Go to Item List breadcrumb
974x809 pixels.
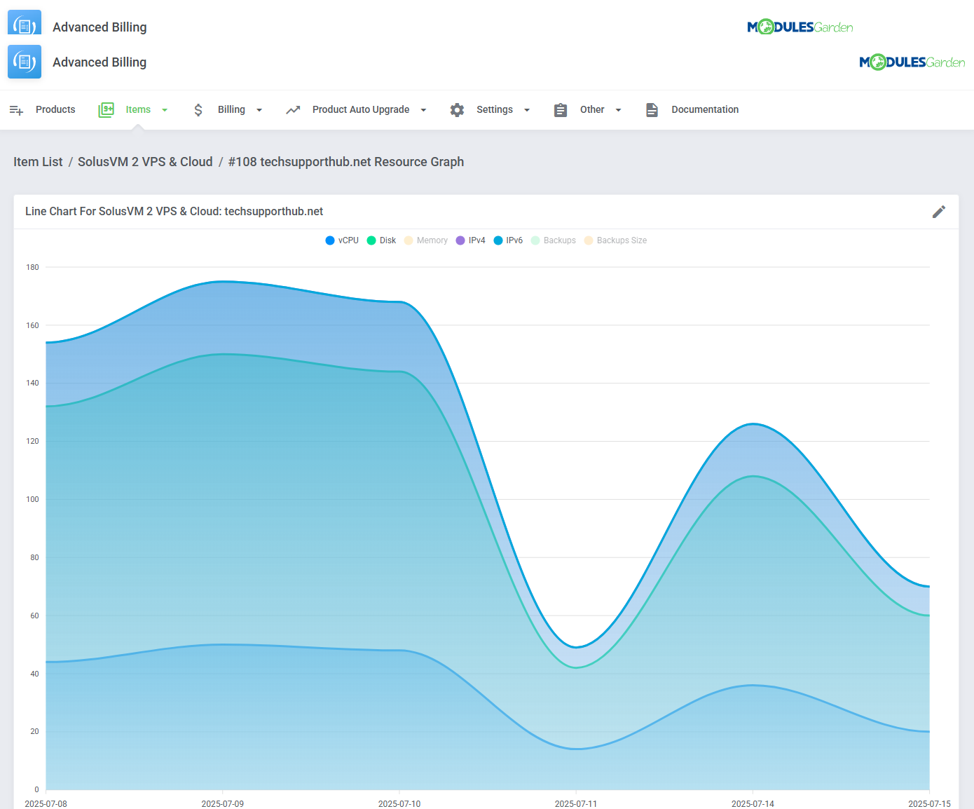click(38, 162)
